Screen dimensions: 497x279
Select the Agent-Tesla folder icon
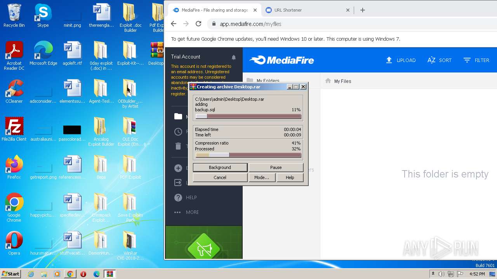pyautogui.click(x=101, y=91)
